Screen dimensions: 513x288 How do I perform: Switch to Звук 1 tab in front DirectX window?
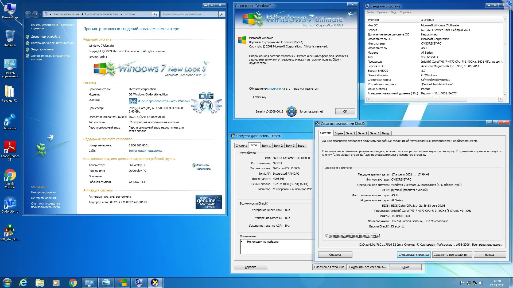point(350,133)
